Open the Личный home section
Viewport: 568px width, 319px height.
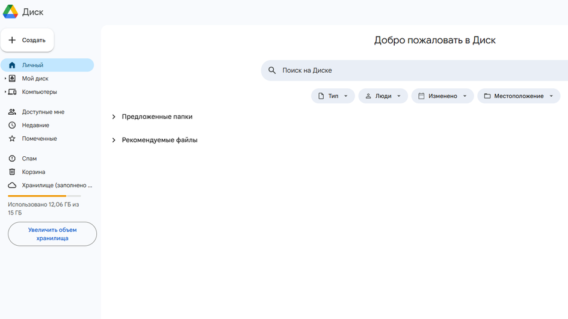click(x=47, y=65)
